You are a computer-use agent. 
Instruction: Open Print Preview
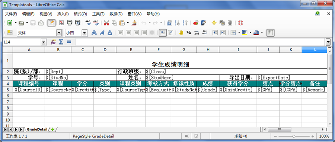pyautogui.click(x=78, y=23)
